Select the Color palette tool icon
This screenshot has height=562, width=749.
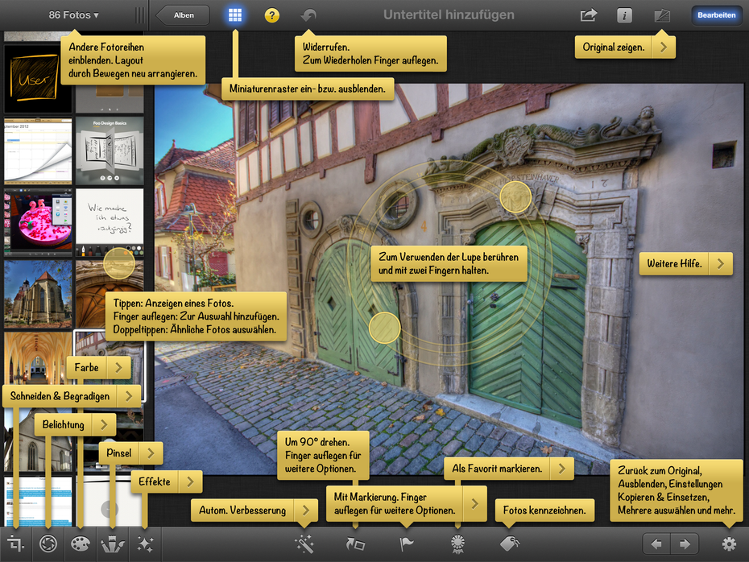[81, 544]
